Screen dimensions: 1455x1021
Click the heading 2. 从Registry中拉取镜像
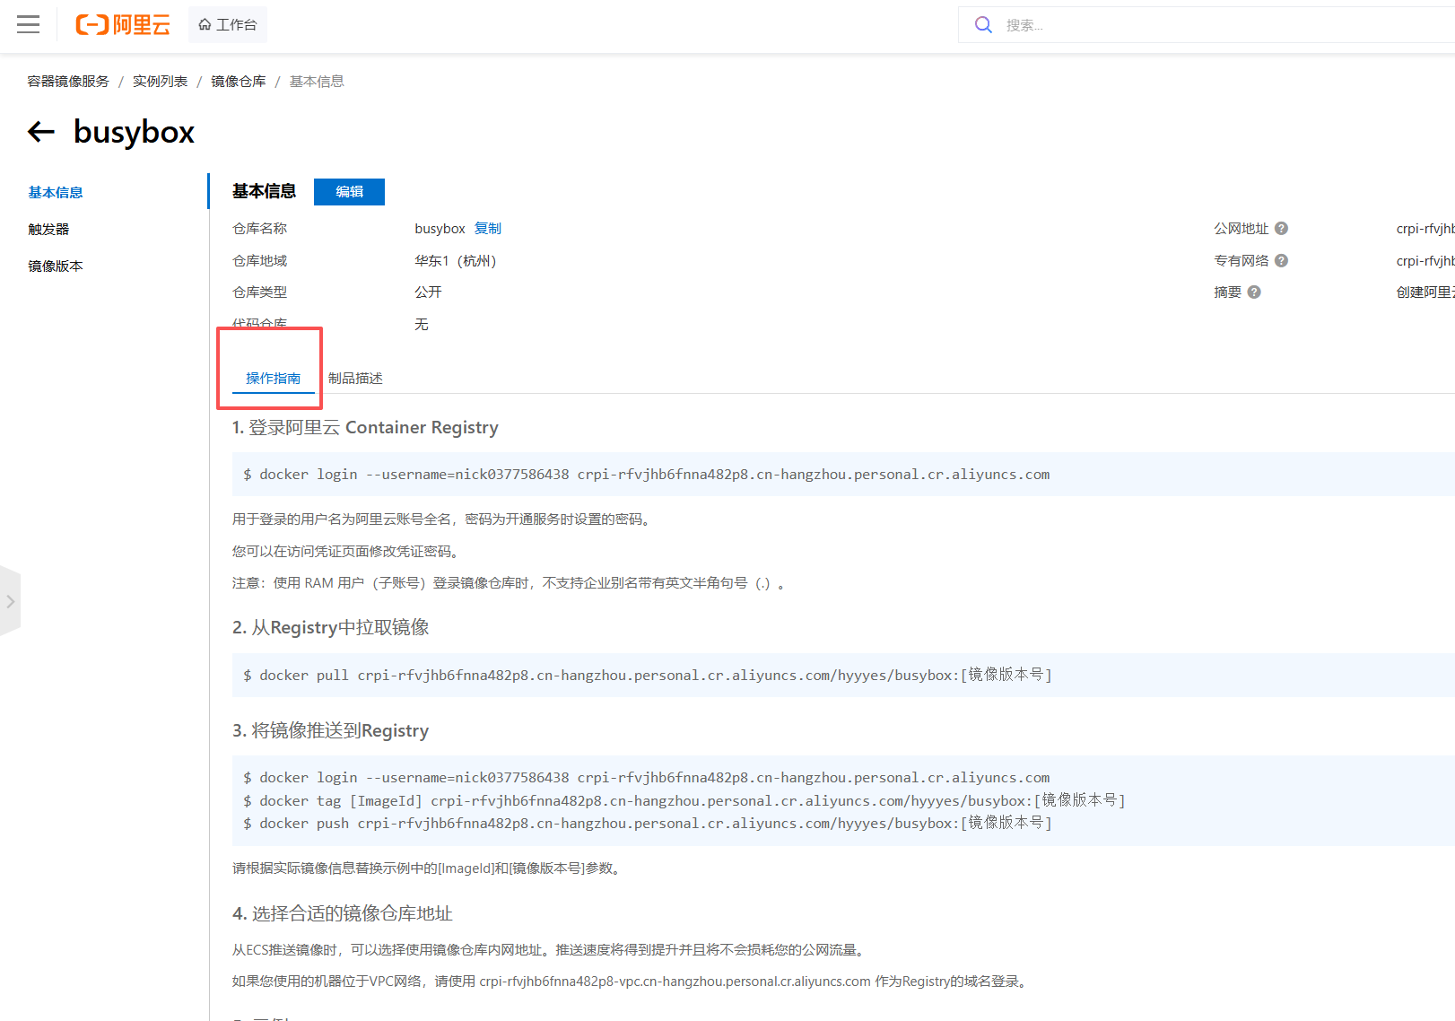pos(330,627)
